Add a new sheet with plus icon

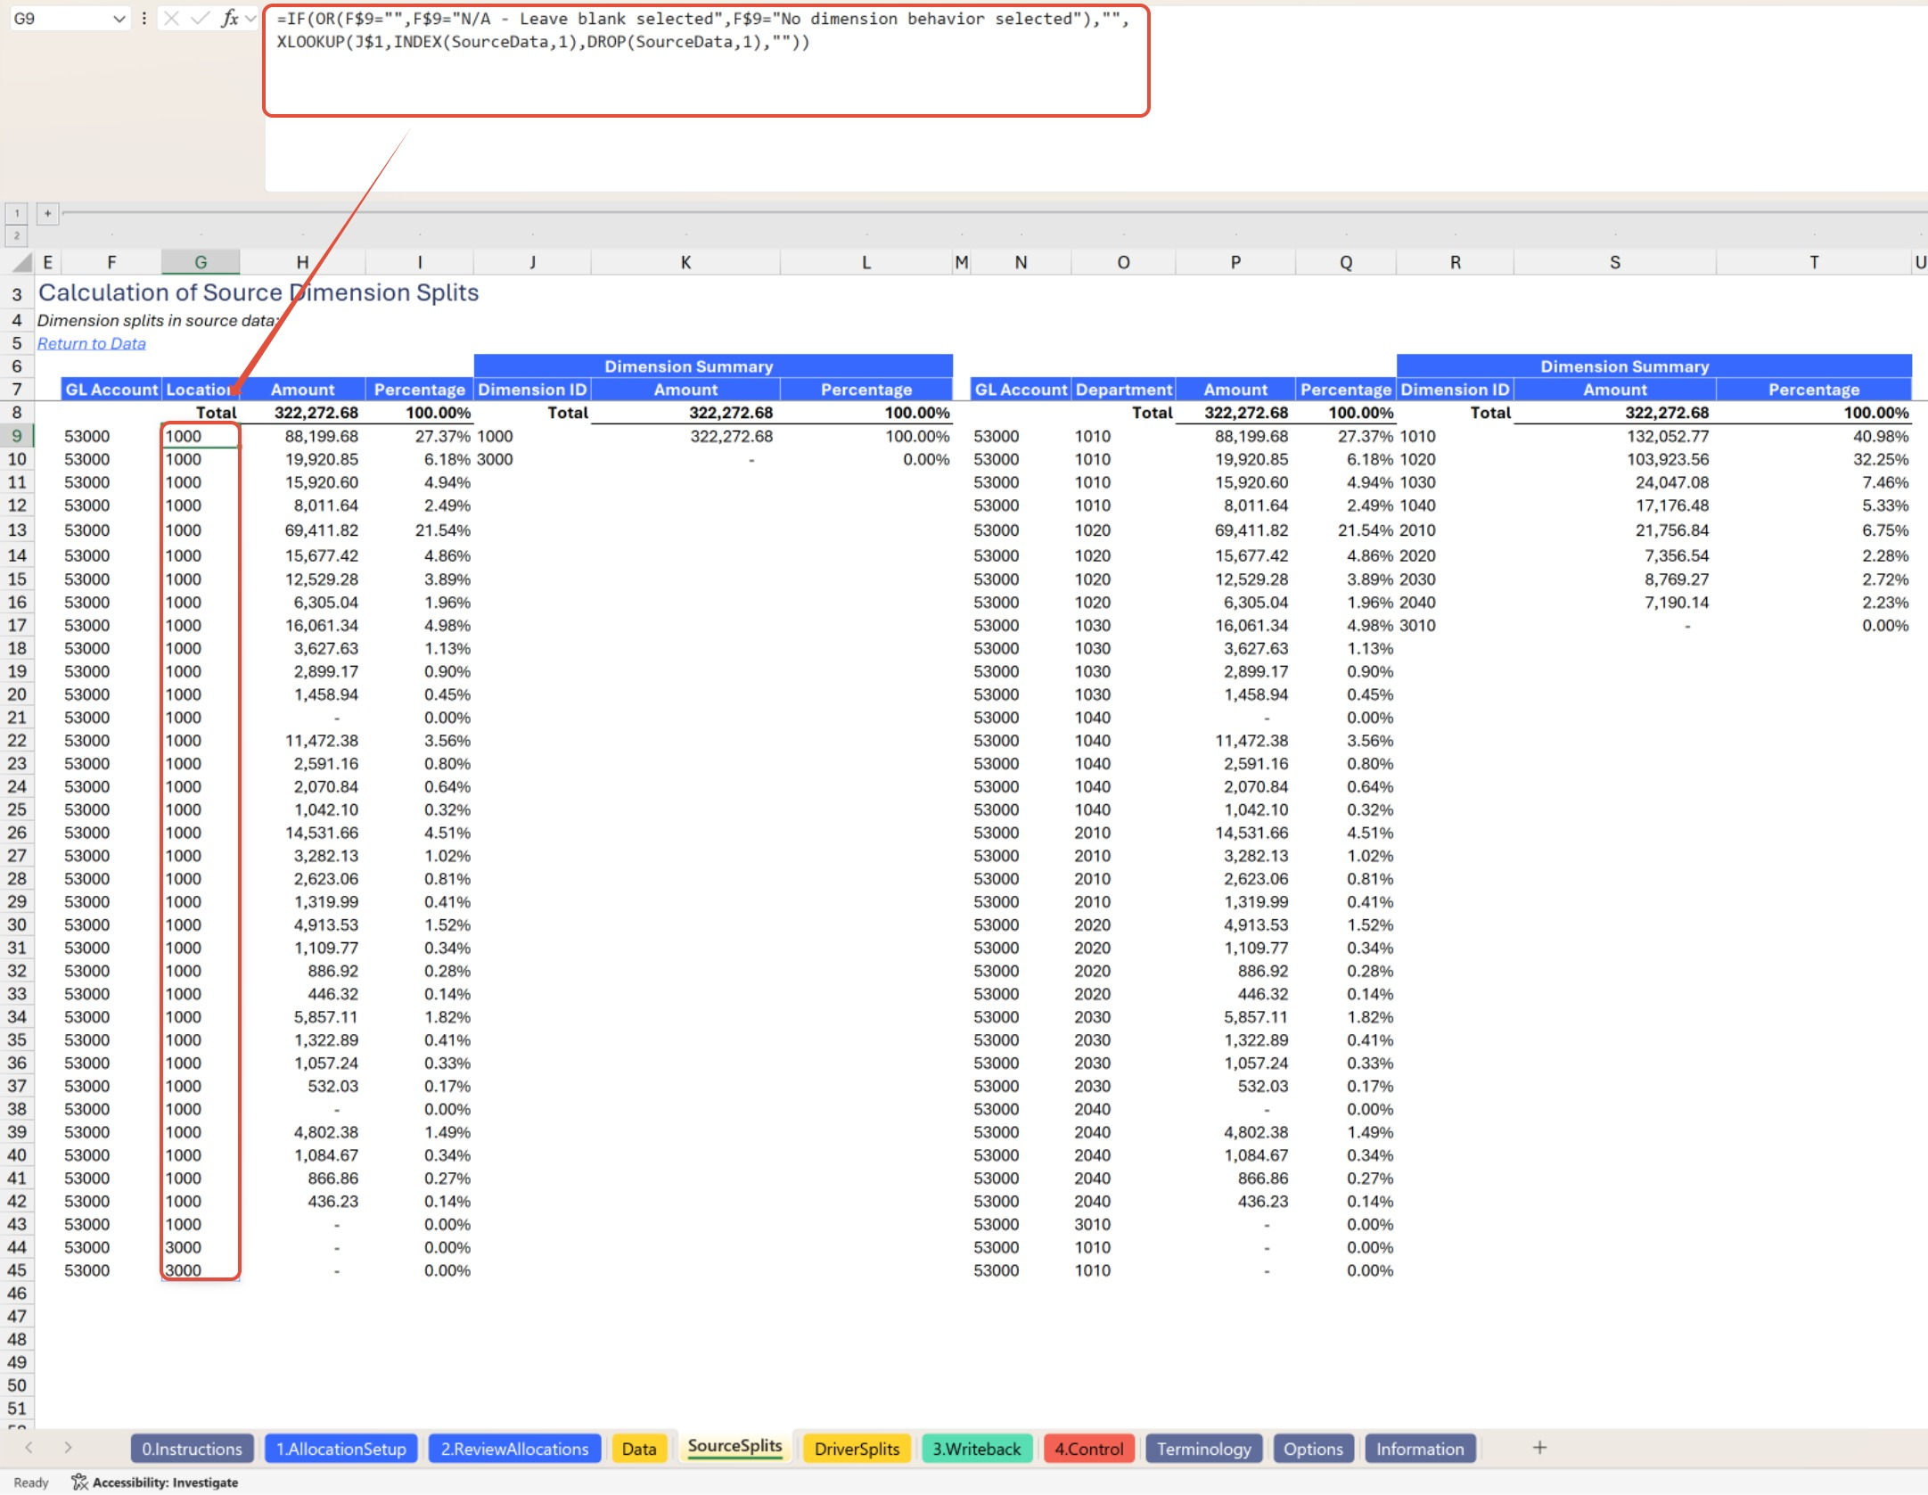[1539, 1448]
